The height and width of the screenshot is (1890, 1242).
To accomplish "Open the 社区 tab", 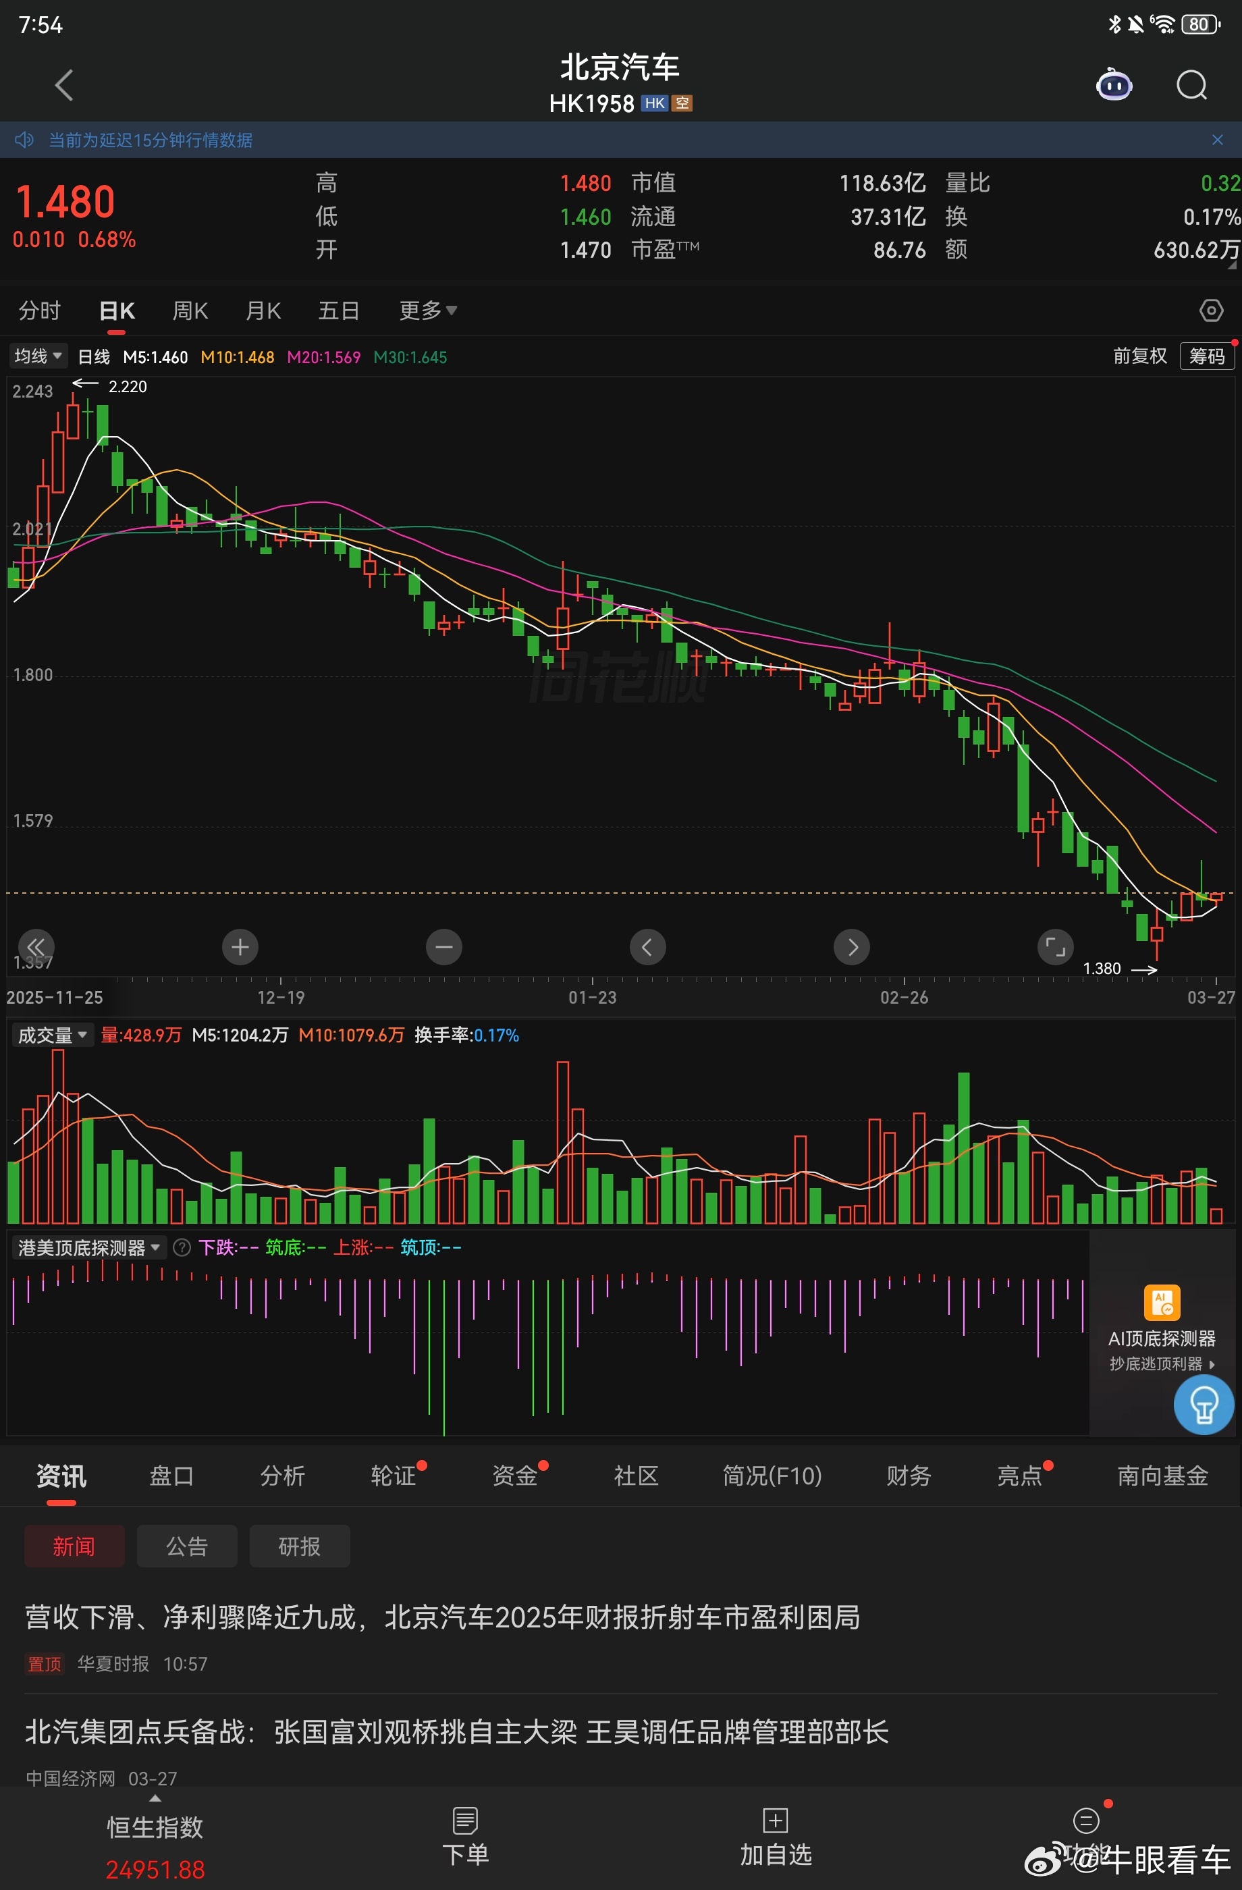I will pyautogui.click(x=636, y=1476).
